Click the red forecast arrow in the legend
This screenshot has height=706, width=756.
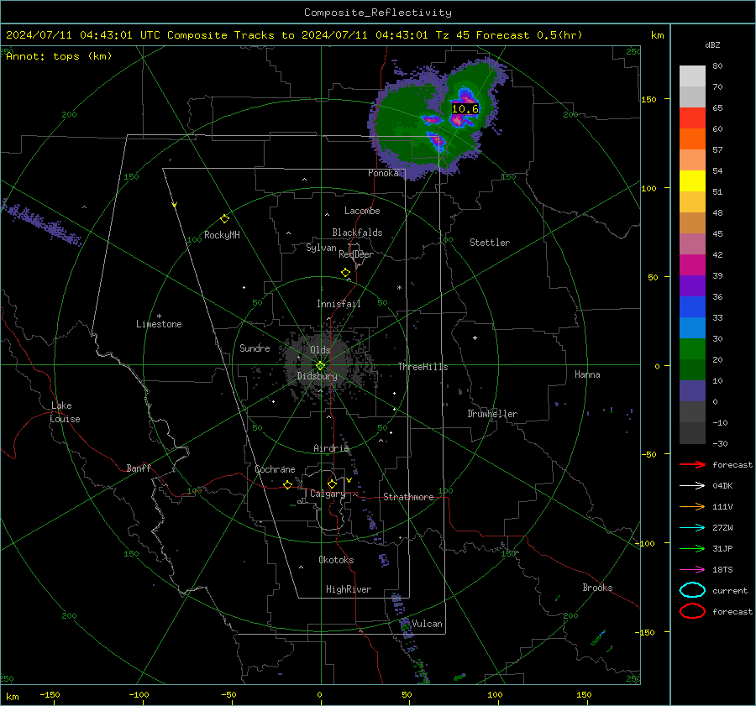coord(692,464)
